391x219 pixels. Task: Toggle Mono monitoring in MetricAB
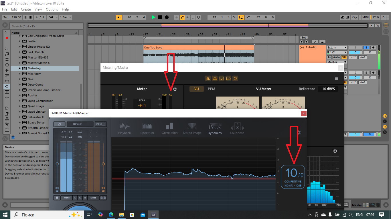point(67,198)
